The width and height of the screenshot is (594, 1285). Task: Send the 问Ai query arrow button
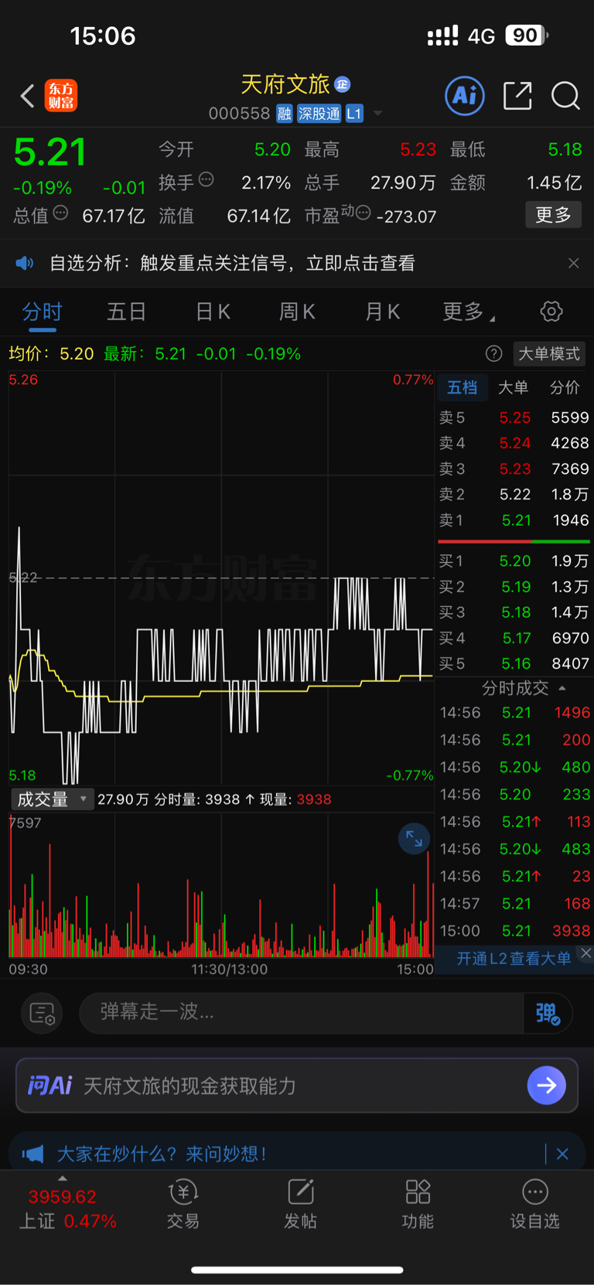coord(547,1086)
